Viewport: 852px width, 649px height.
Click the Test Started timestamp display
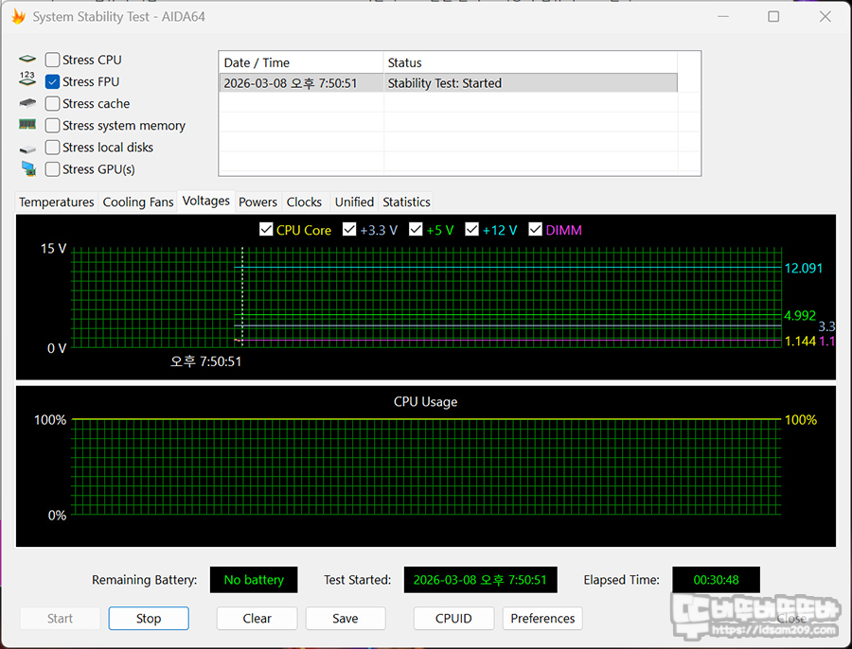tap(480, 580)
